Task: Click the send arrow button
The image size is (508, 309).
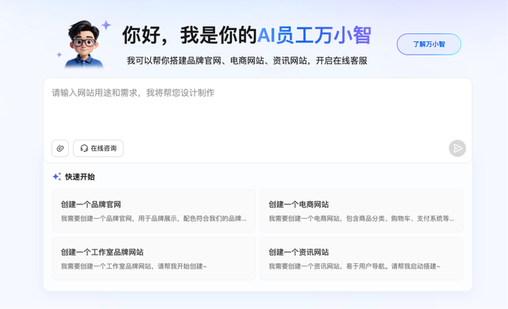Action: tap(457, 148)
